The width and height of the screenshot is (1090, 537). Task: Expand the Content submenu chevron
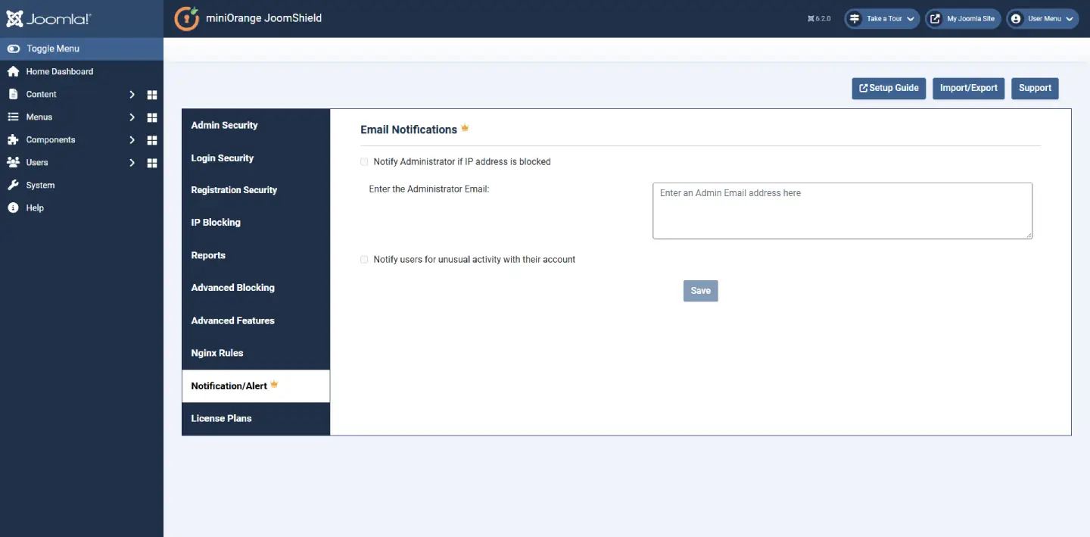(x=132, y=95)
